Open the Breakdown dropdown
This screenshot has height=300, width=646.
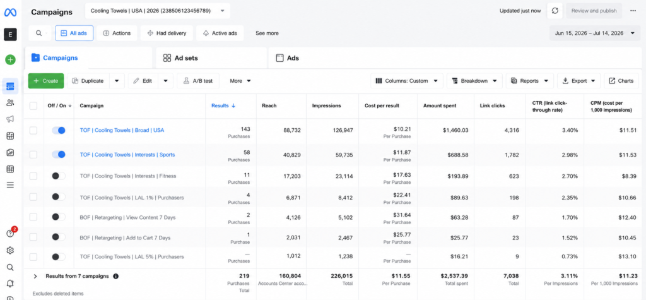(x=474, y=81)
